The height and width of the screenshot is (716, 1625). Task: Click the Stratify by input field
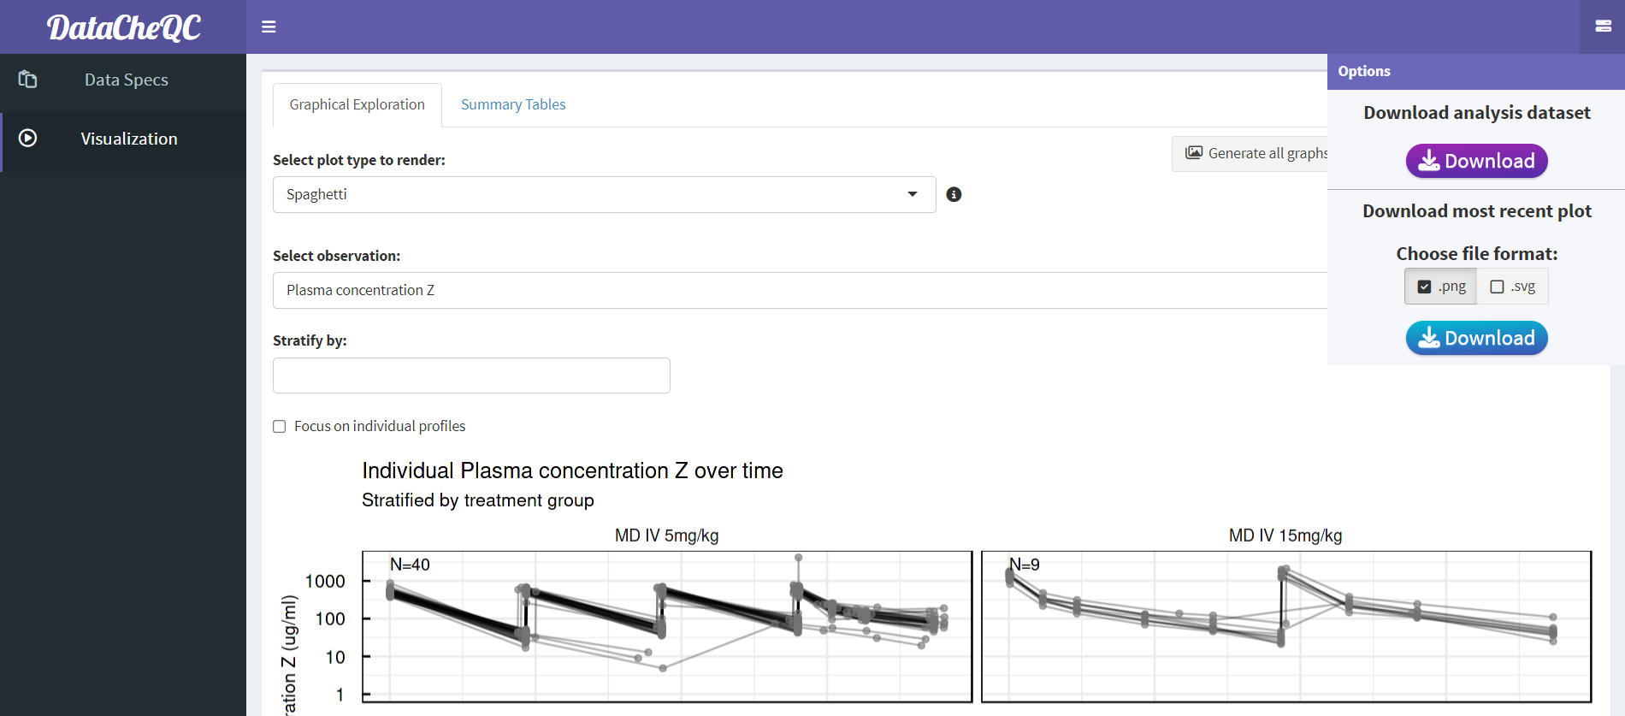coord(471,376)
